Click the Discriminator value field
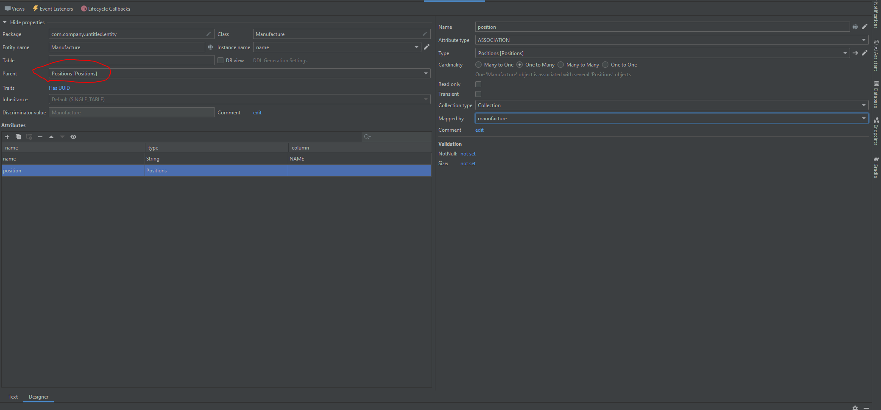 click(x=131, y=112)
